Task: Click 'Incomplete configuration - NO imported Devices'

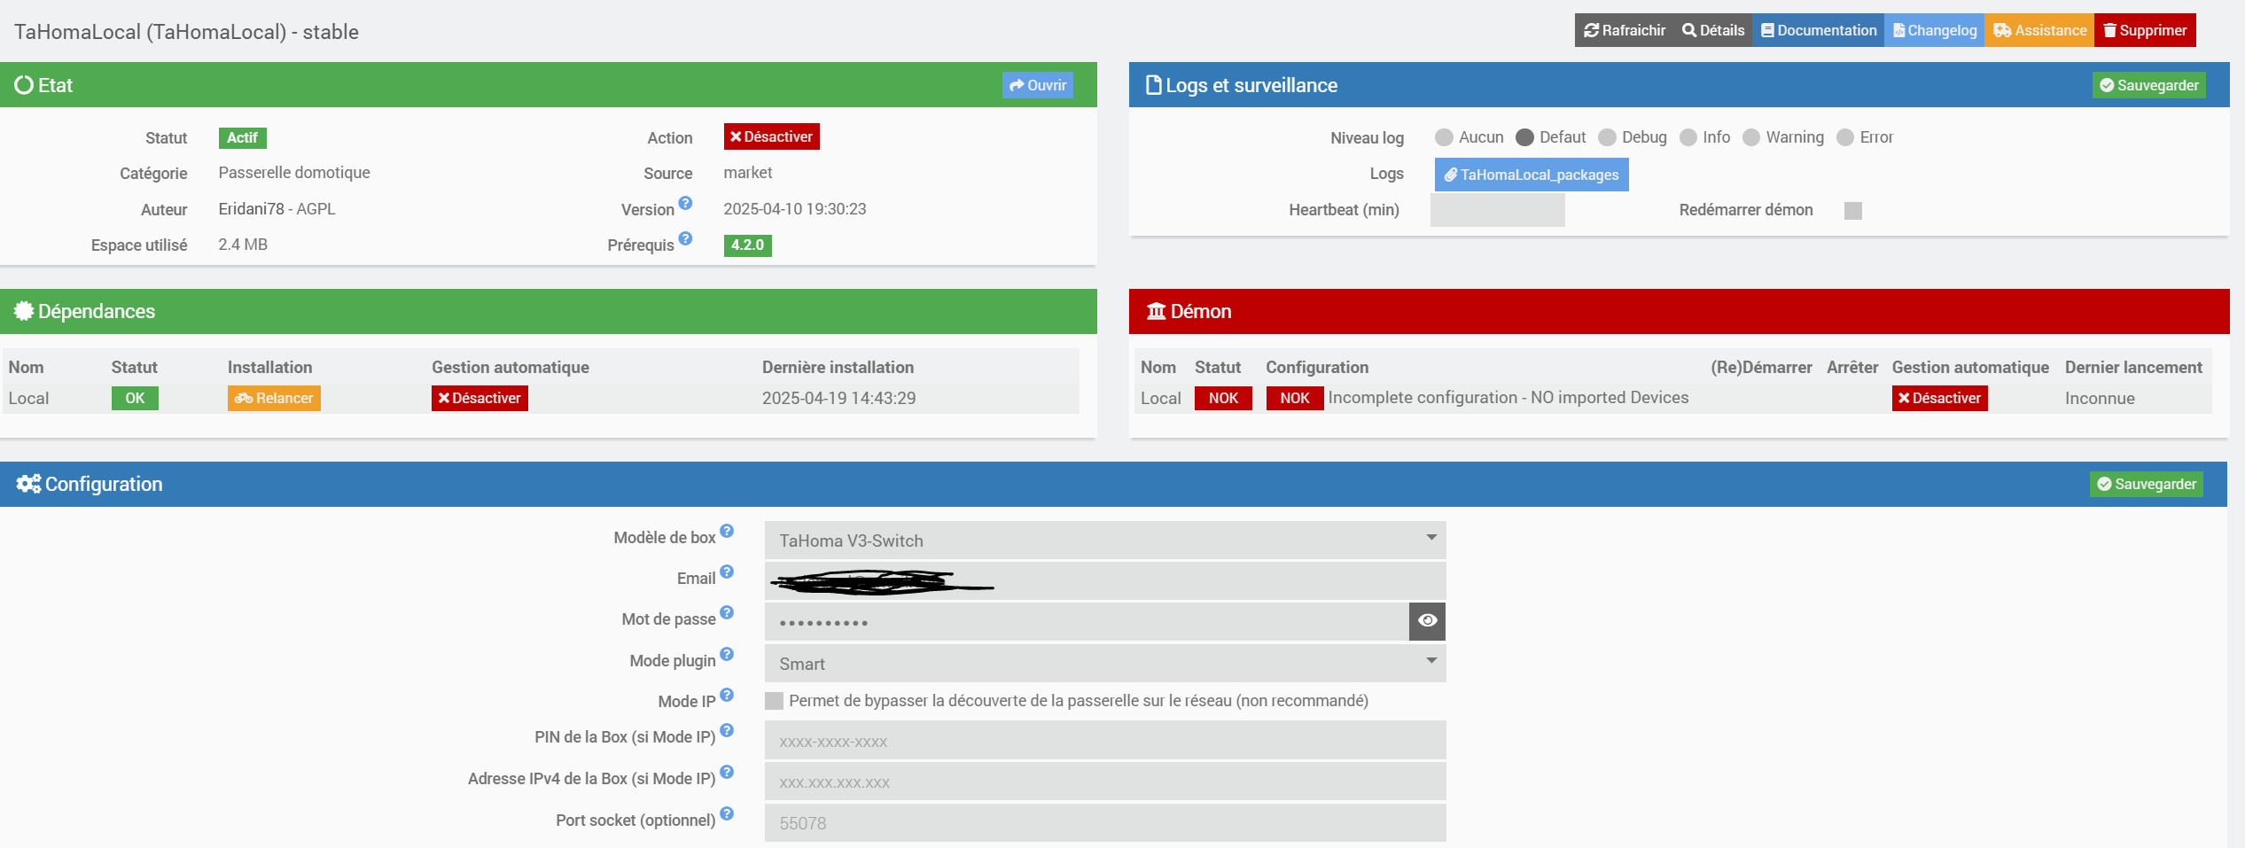Action: click(x=1508, y=398)
